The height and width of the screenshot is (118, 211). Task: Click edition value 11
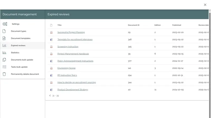(155, 90)
